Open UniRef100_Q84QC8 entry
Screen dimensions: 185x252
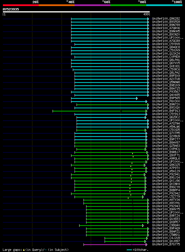pyautogui.click(x=166, y=47)
